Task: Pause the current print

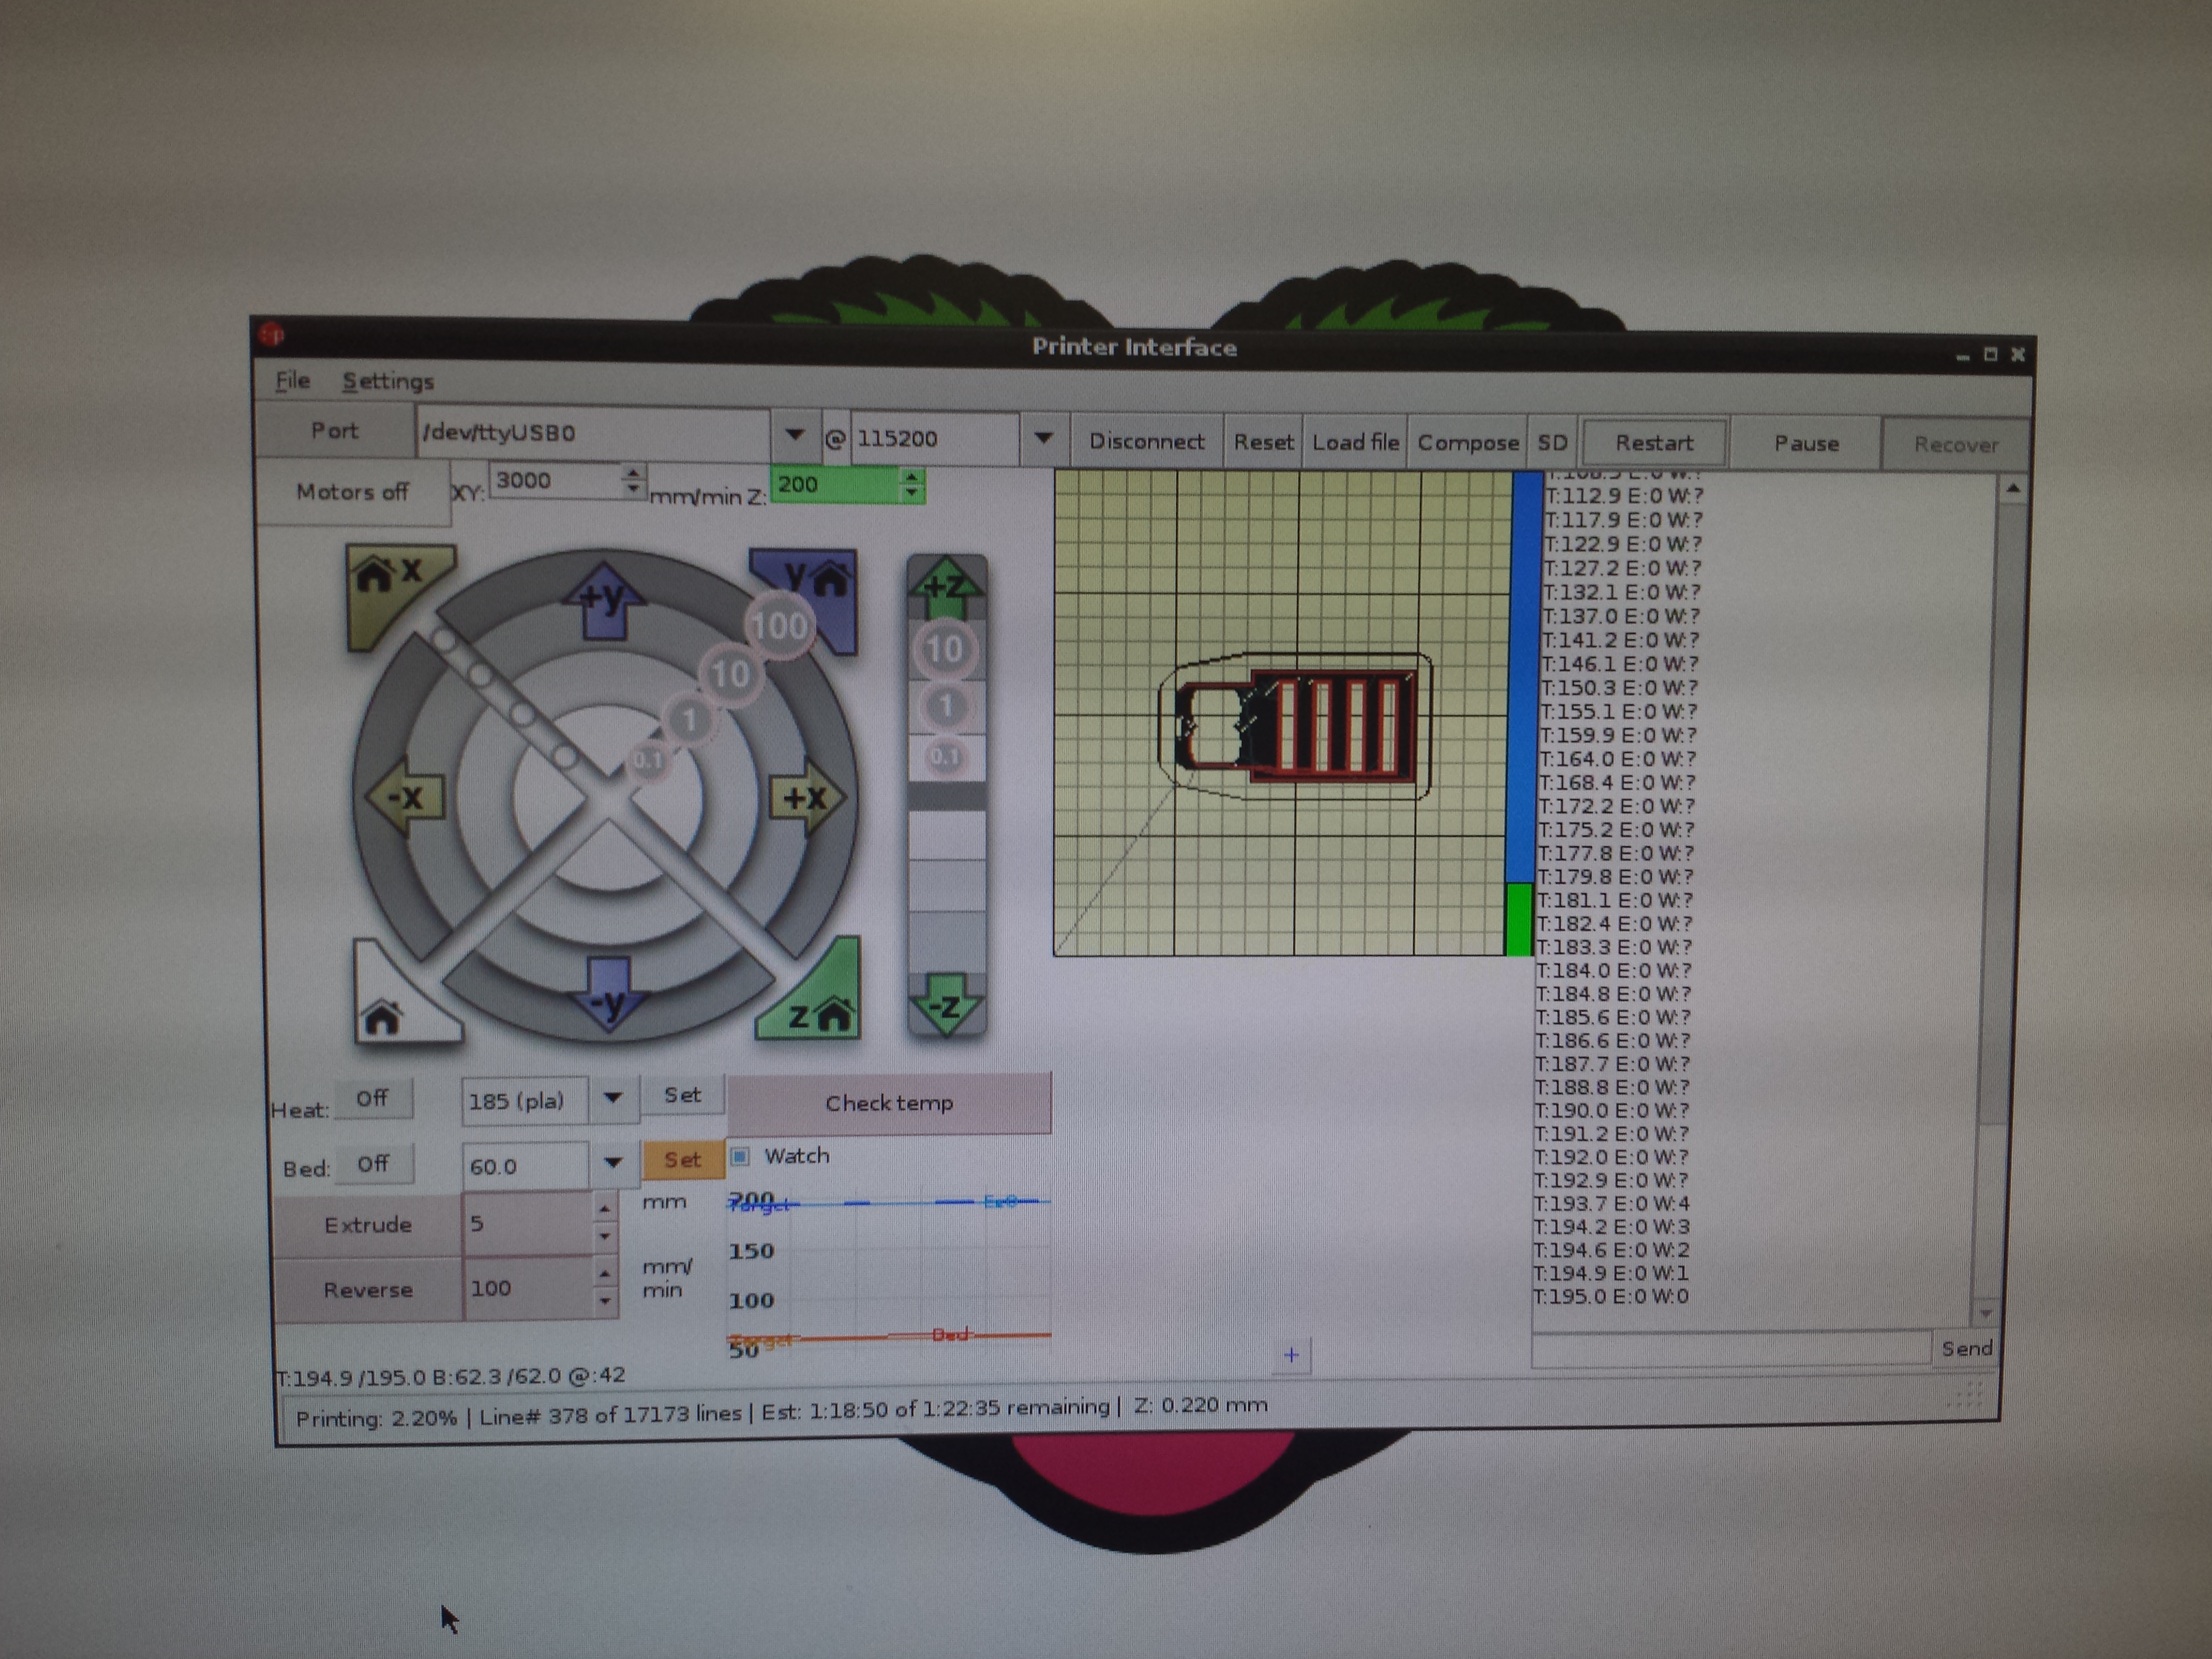Action: pos(1806,443)
